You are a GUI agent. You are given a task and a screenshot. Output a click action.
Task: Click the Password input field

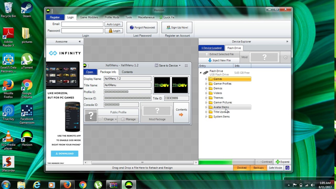click(82, 31)
